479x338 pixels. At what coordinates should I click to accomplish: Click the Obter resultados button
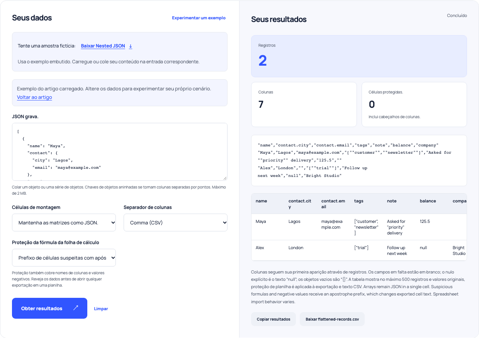click(x=49, y=308)
